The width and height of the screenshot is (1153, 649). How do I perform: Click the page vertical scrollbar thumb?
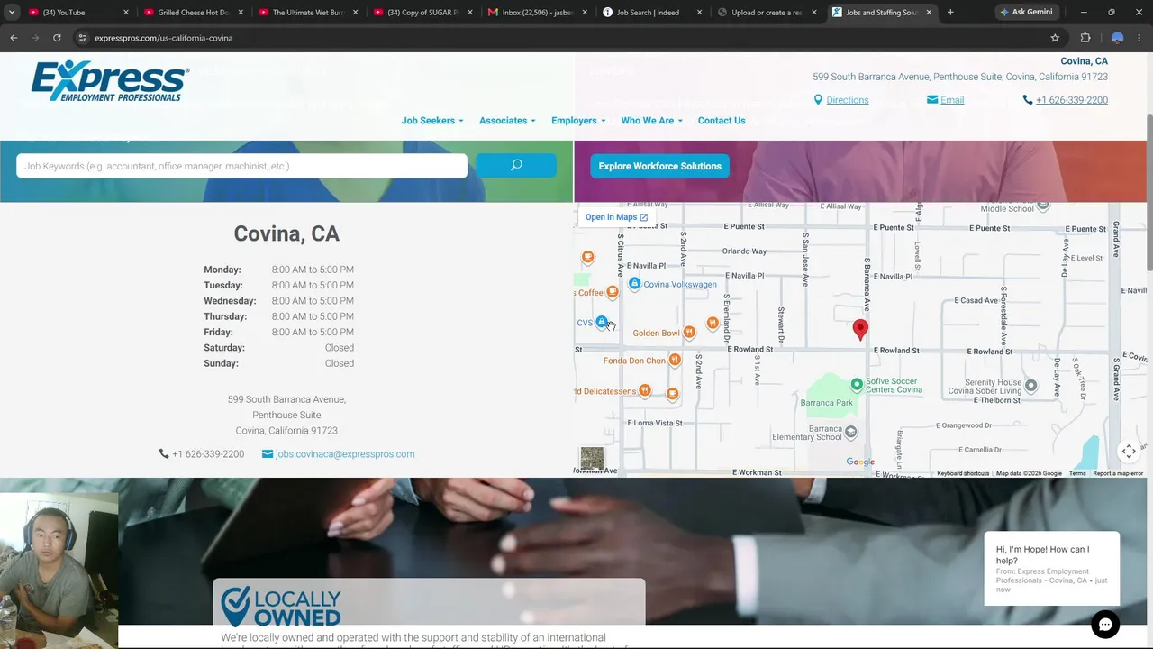pyautogui.click(x=1149, y=192)
